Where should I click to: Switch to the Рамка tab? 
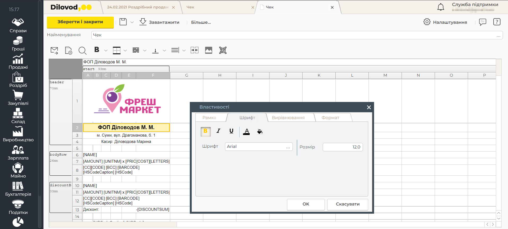point(209,118)
